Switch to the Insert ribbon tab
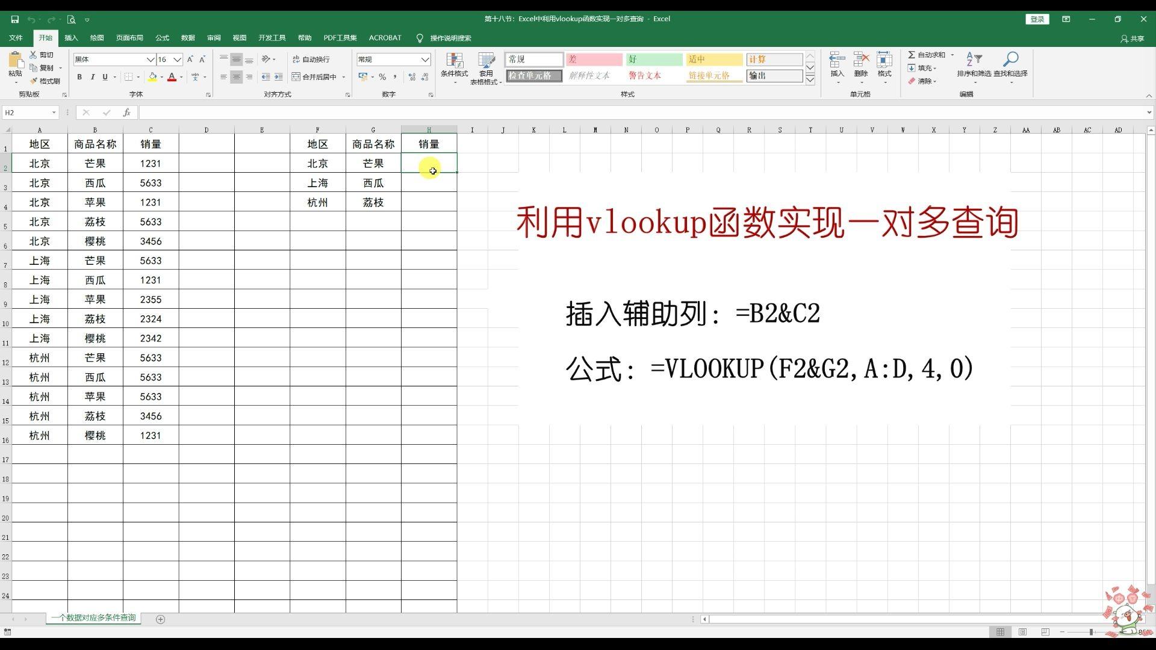 click(x=71, y=38)
